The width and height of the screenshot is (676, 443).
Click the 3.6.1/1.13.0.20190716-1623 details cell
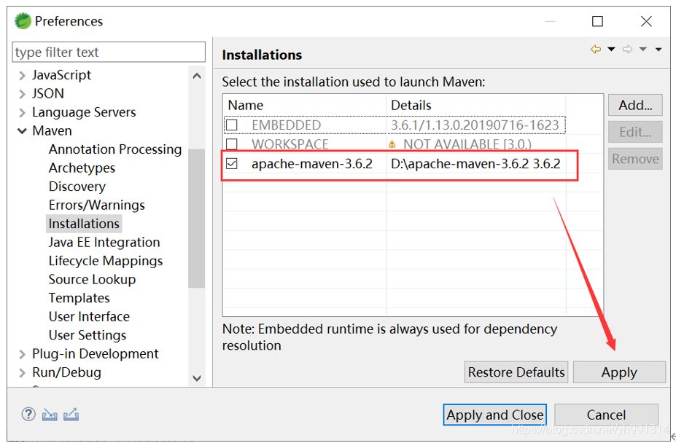(475, 125)
